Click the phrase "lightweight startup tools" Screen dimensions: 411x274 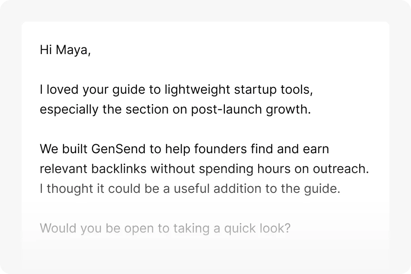click(238, 90)
